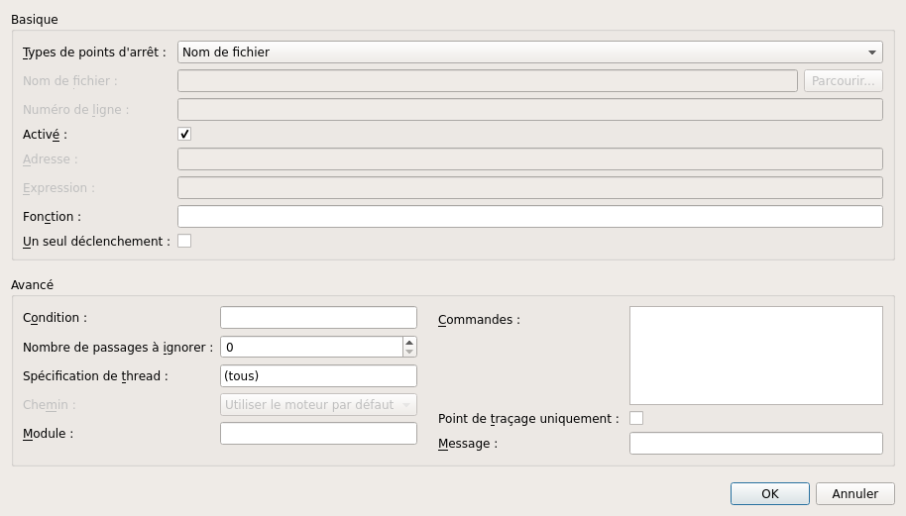Focus the Condition text field
Viewport: 906px width, 516px height.
[318, 318]
